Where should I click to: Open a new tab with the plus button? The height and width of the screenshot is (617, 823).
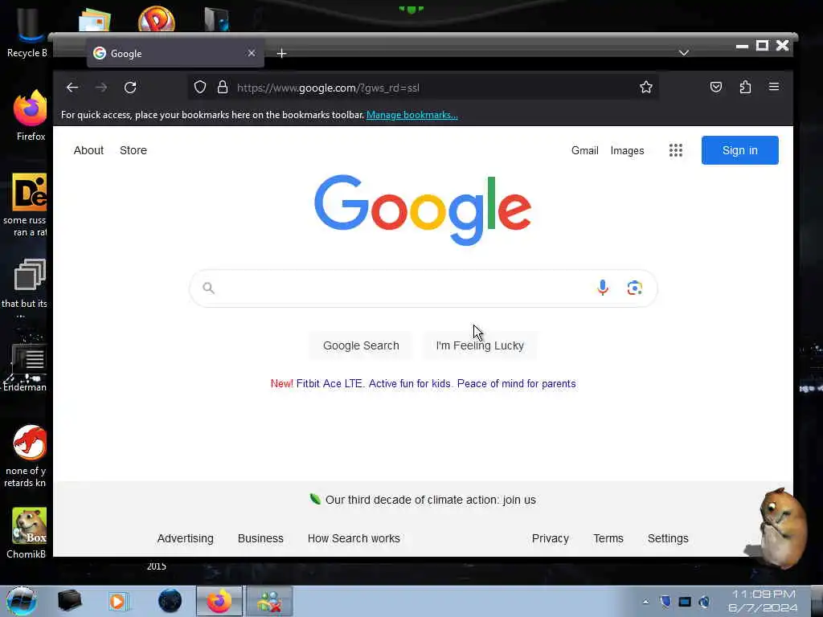pos(281,54)
